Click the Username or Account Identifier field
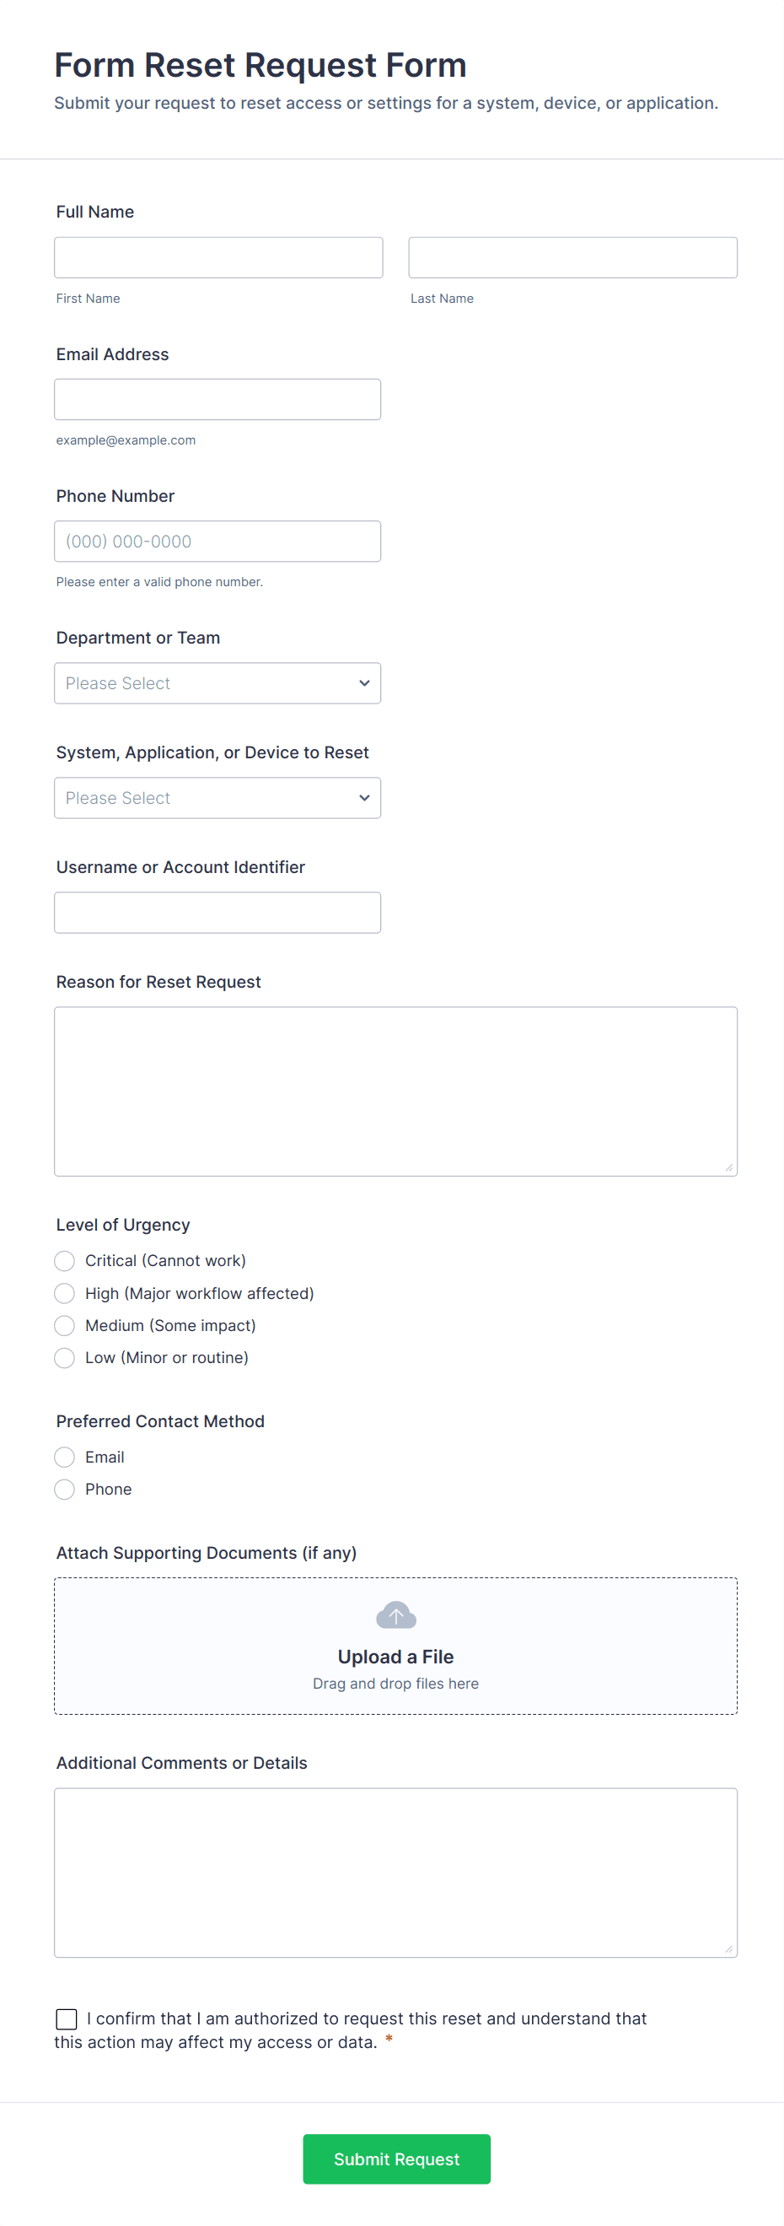 pos(217,913)
